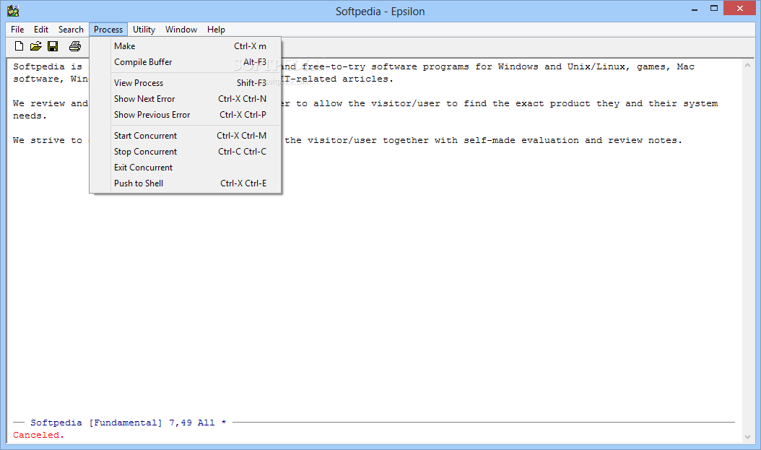The width and height of the screenshot is (761, 450).
Task: Click the Open file folder icon
Action: coord(35,46)
